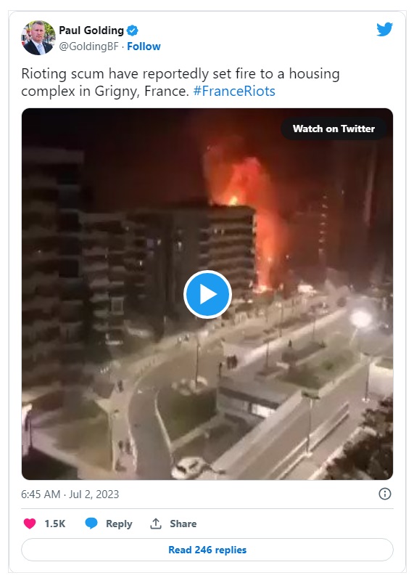Click the 1.5K likes count
Screen dimensions: 414x578
55,524
